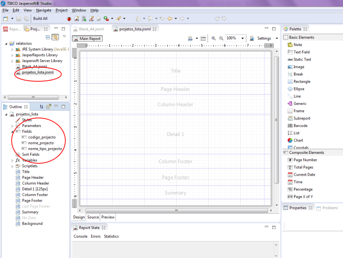Collapse the relatorios project node
Viewport: 343px width, 258px height.
(x=6, y=44)
